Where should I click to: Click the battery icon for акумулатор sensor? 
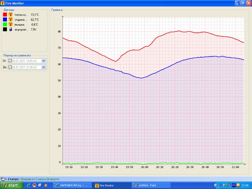(x=10, y=30)
